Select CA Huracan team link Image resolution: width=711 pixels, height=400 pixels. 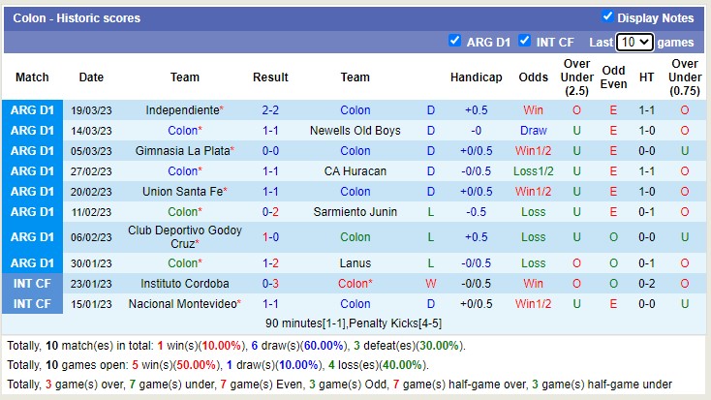tap(355, 171)
